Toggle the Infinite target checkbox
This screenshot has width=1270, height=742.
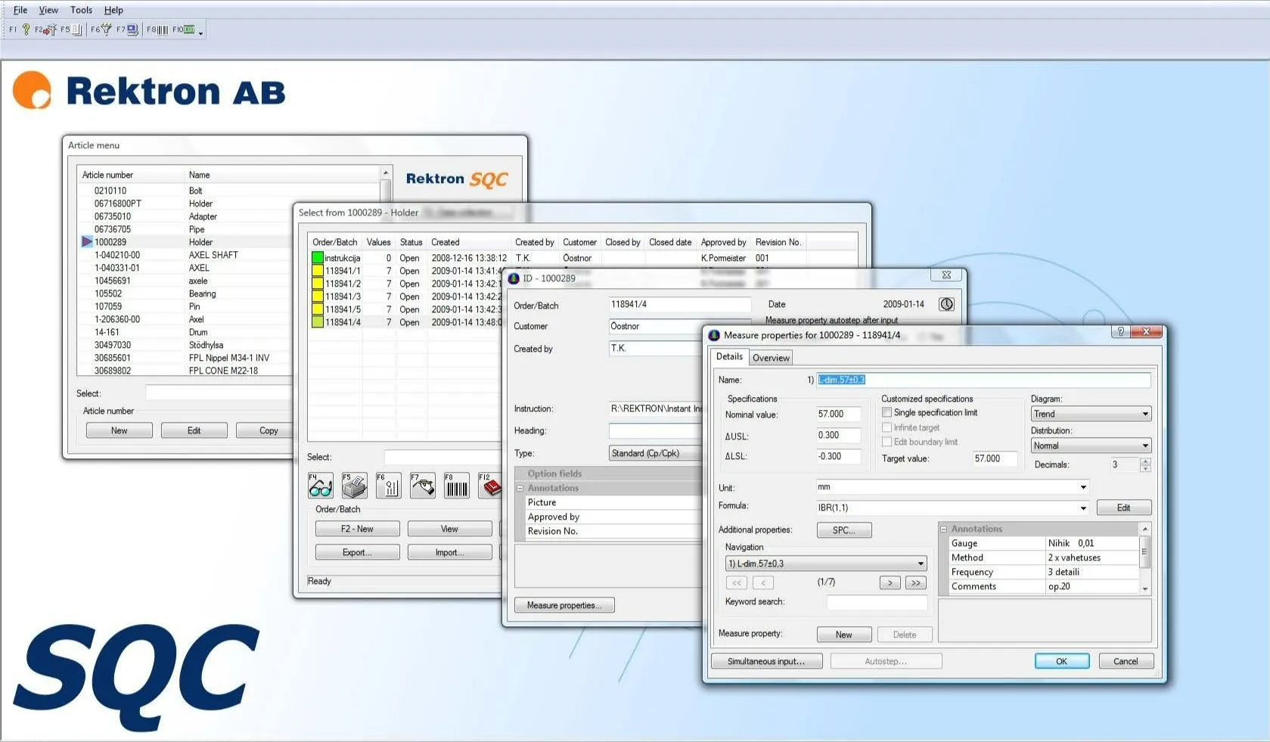(x=887, y=427)
